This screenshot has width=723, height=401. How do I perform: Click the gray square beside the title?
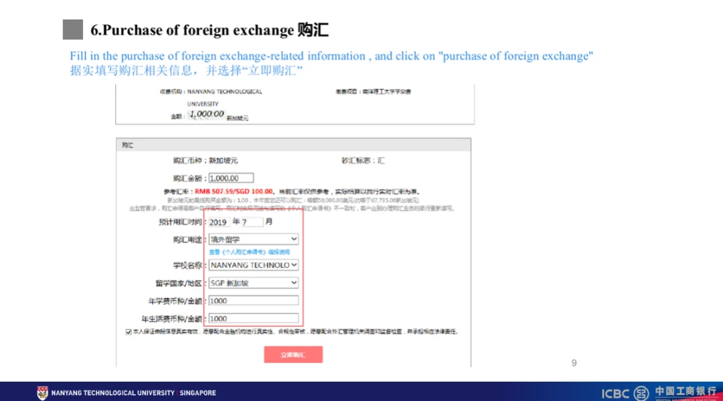tap(73, 29)
